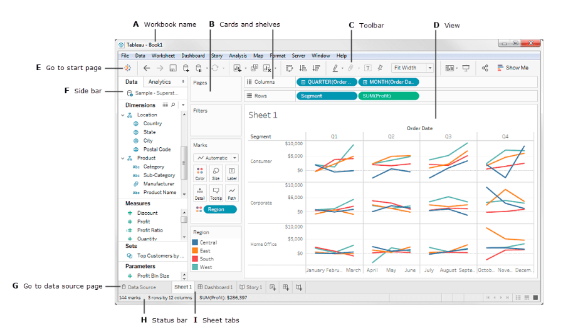Sort descending toolbar icon
Screen dimensions: 583x328
point(316,68)
